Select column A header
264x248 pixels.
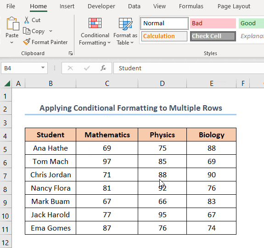(x=18, y=83)
